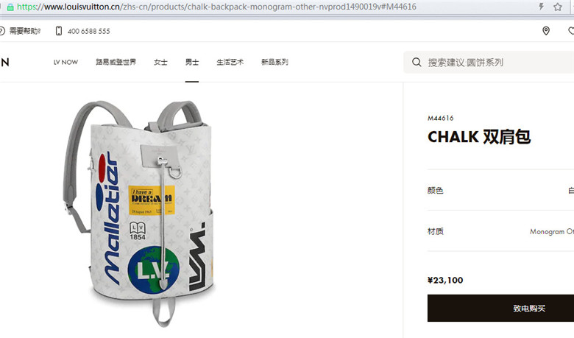Click the wishlist heart icon
The image size is (574, 338).
pyautogui.click(x=571, y=31)
